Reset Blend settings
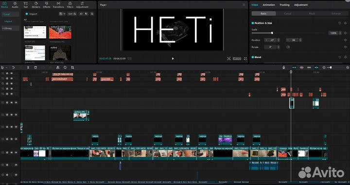Viewport: 350px width, 185px height. pos(340,57)
